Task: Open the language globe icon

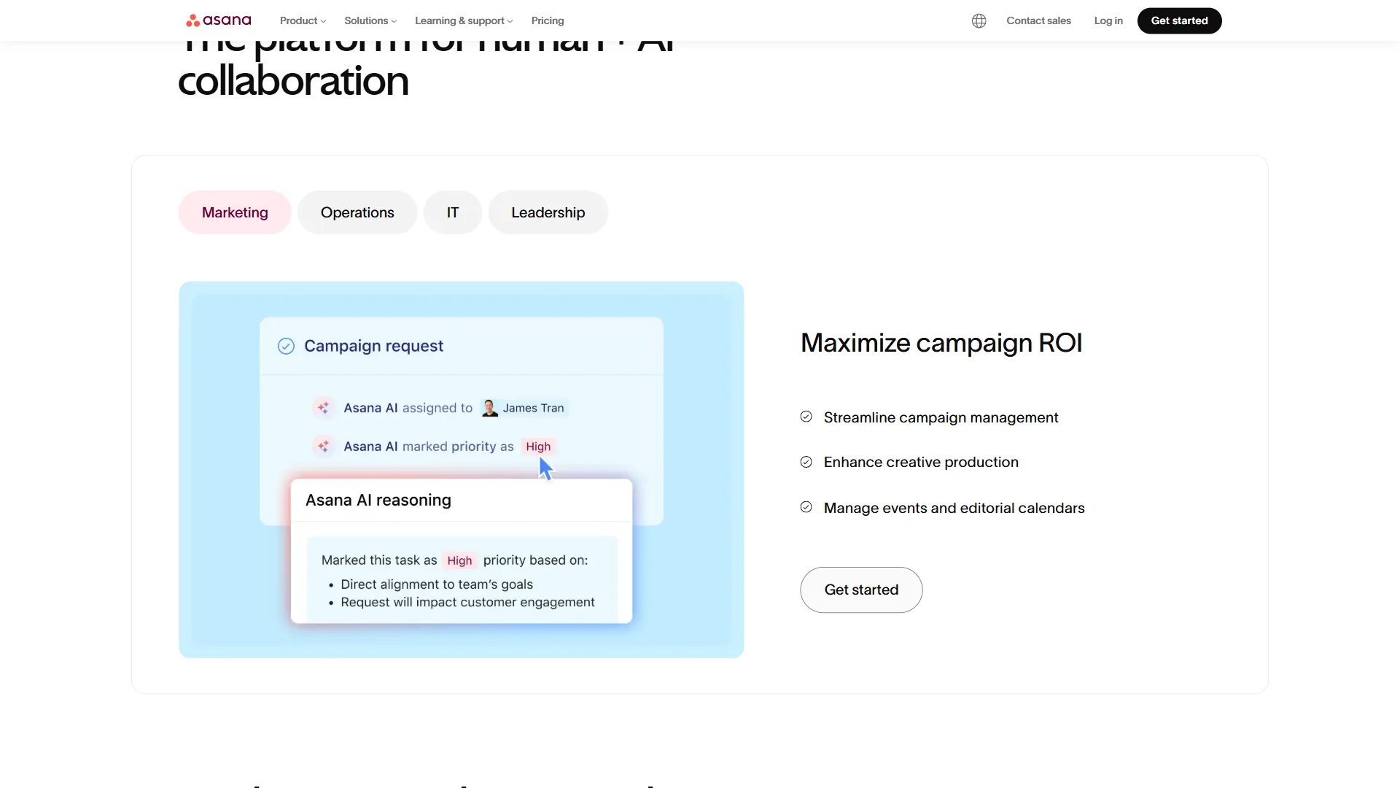Action: click(x=979, y=20)
